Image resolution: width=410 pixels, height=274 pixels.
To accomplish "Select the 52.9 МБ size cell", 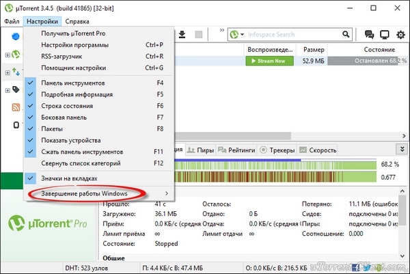I will click(313, 61).
